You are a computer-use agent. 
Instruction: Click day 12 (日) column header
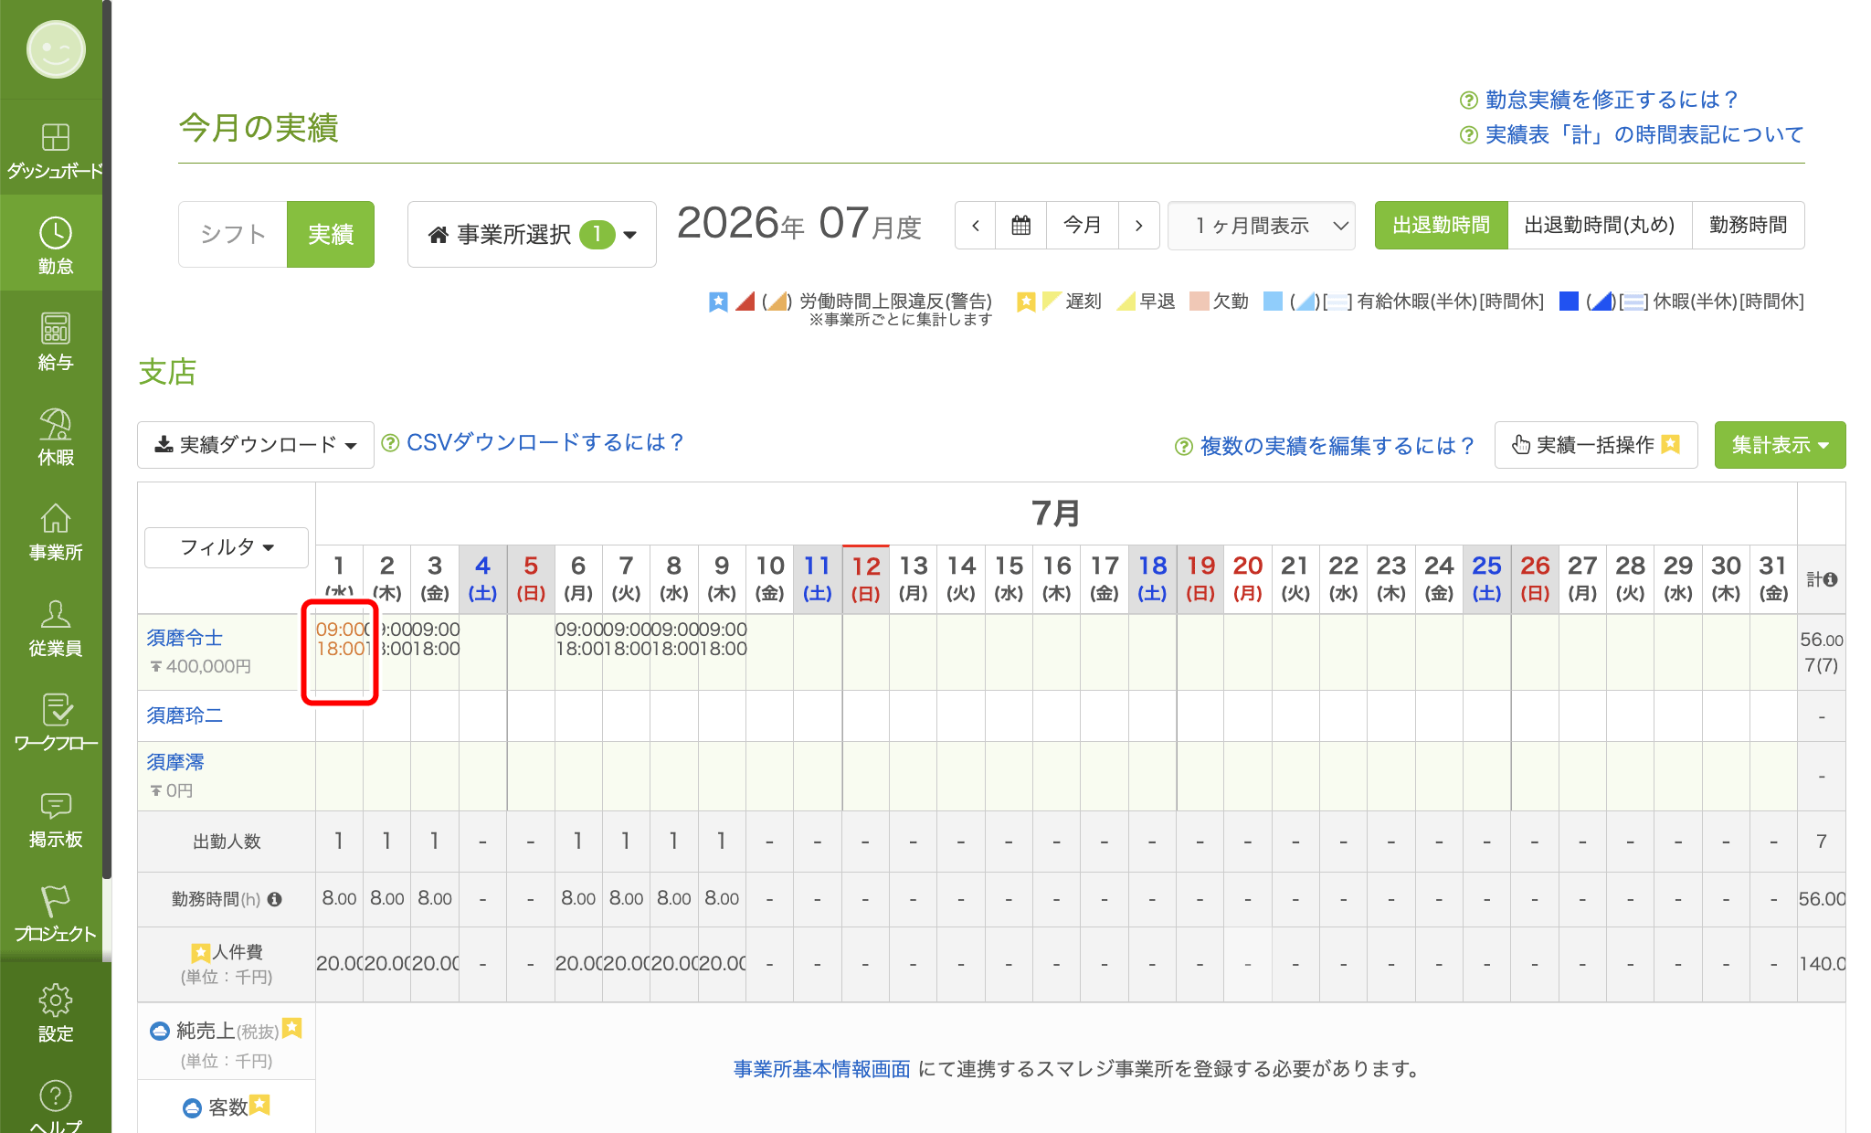865,579
